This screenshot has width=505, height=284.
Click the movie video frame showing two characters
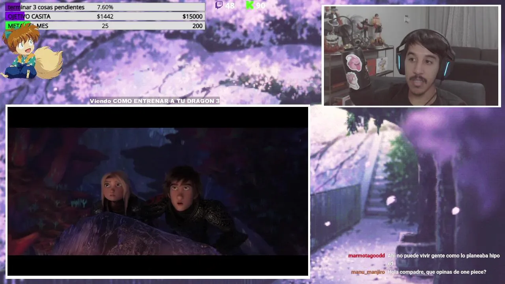(158, 191)
